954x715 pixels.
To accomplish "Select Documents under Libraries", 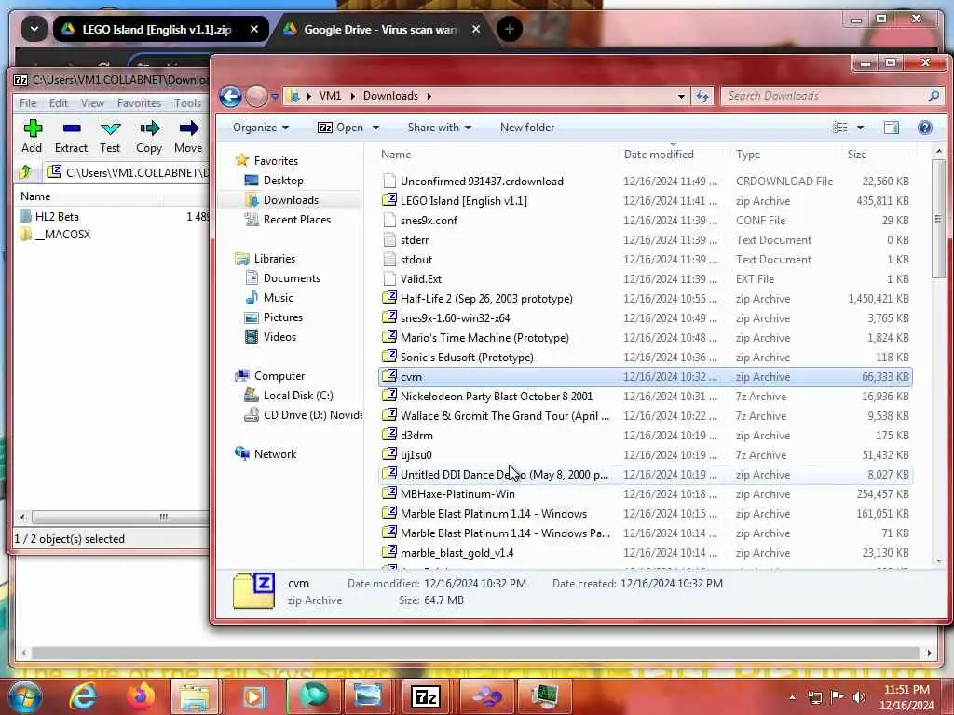I will pos(292,277).
